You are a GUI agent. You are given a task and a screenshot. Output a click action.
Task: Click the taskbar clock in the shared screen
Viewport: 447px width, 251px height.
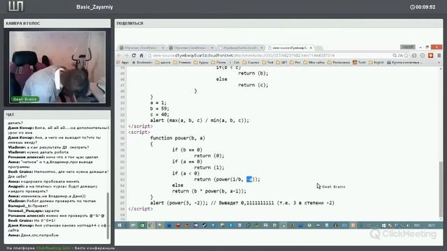click(x=432, y=225)
